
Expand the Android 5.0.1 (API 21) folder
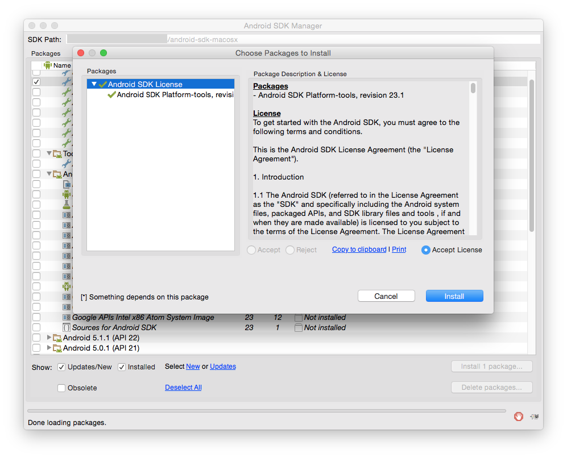[x=49, y=347]
